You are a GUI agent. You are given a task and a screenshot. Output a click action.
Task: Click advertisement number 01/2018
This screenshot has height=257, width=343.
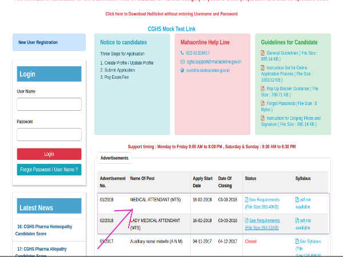tap(106, 200)
